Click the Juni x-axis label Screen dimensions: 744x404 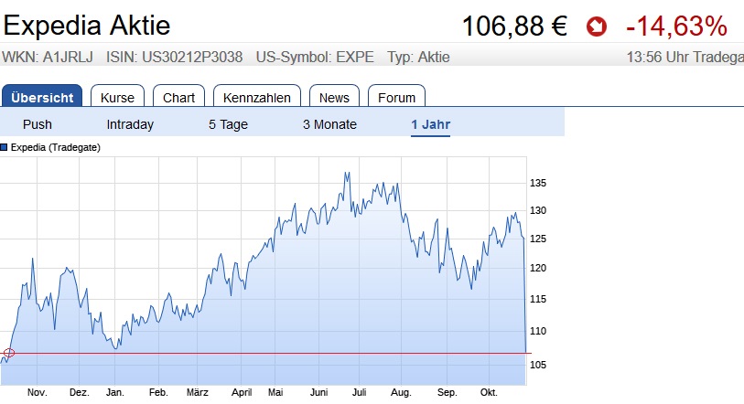click(318, 393)
